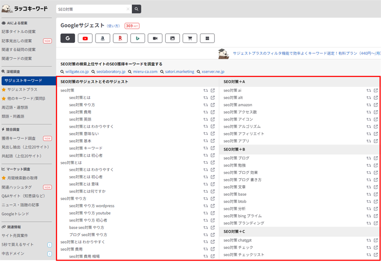Select サジェストキーワード in sidebar

click(29, 81)
